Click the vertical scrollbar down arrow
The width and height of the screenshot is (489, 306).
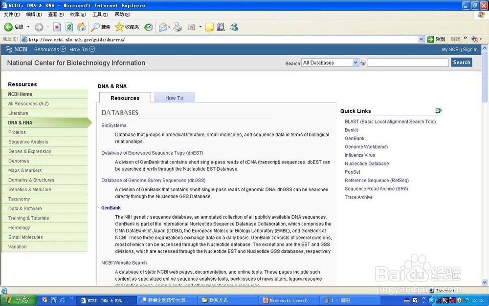pos(485,283)
